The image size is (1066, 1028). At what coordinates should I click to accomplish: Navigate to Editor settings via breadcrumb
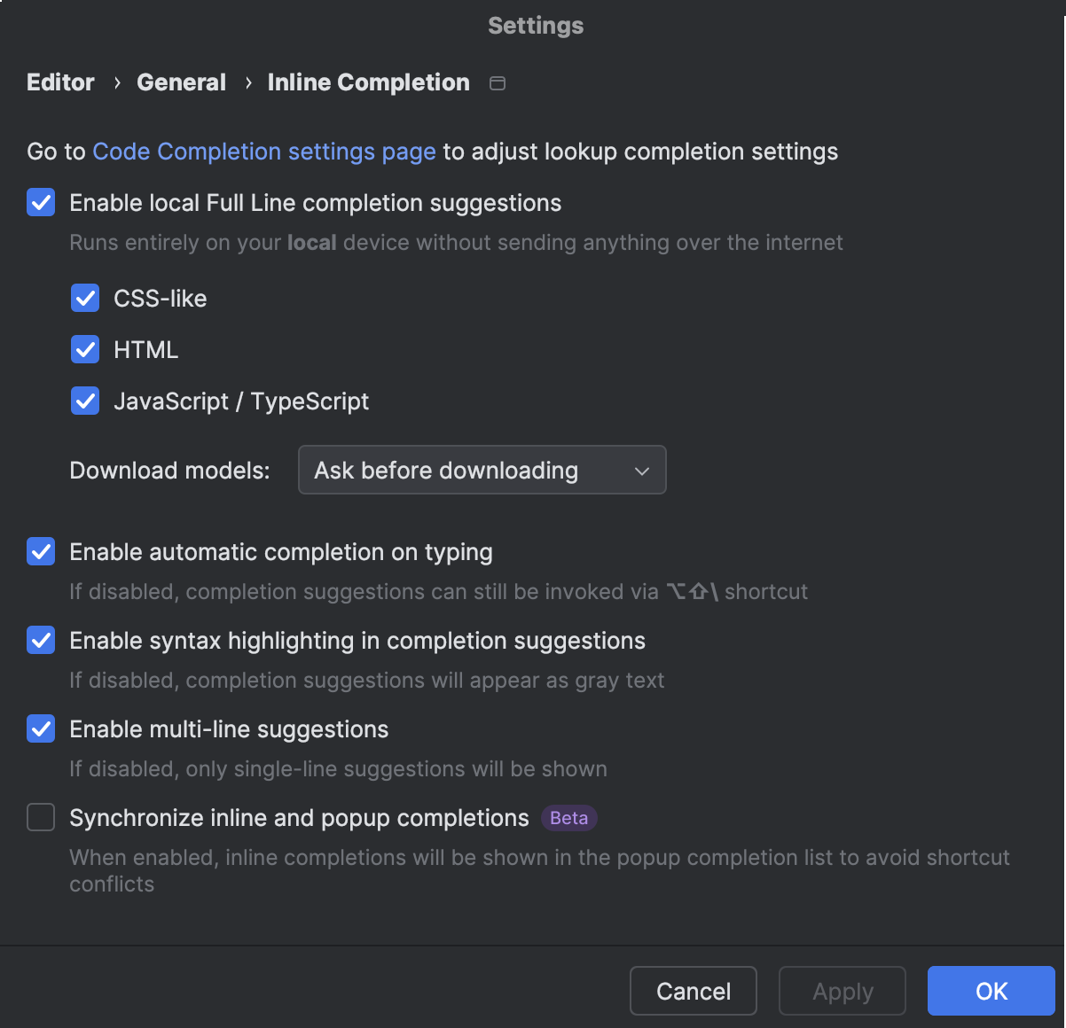(59, 82)
